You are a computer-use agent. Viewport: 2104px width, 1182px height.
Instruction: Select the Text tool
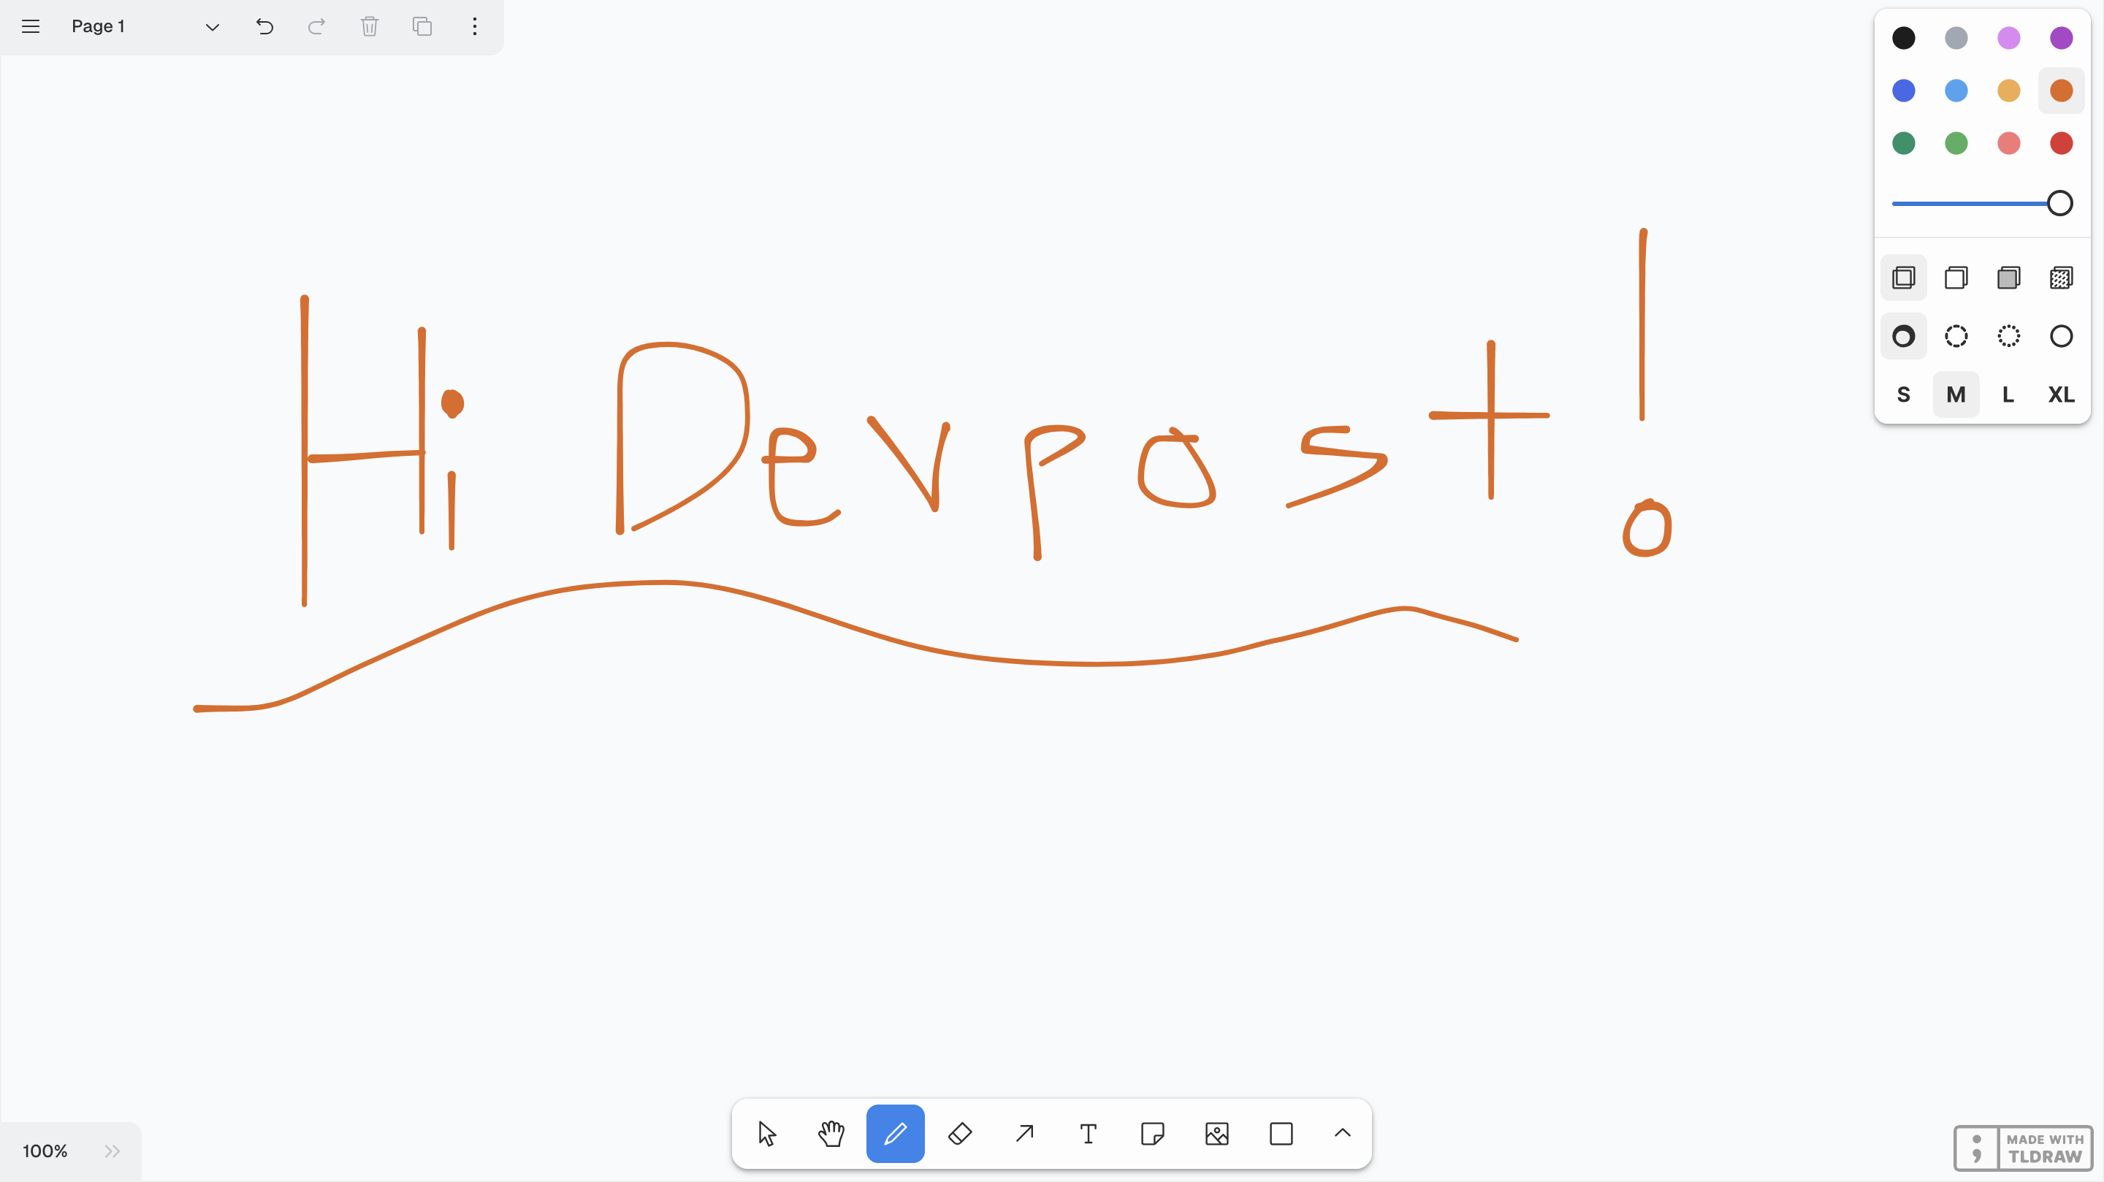[x=1088, y=1134]
